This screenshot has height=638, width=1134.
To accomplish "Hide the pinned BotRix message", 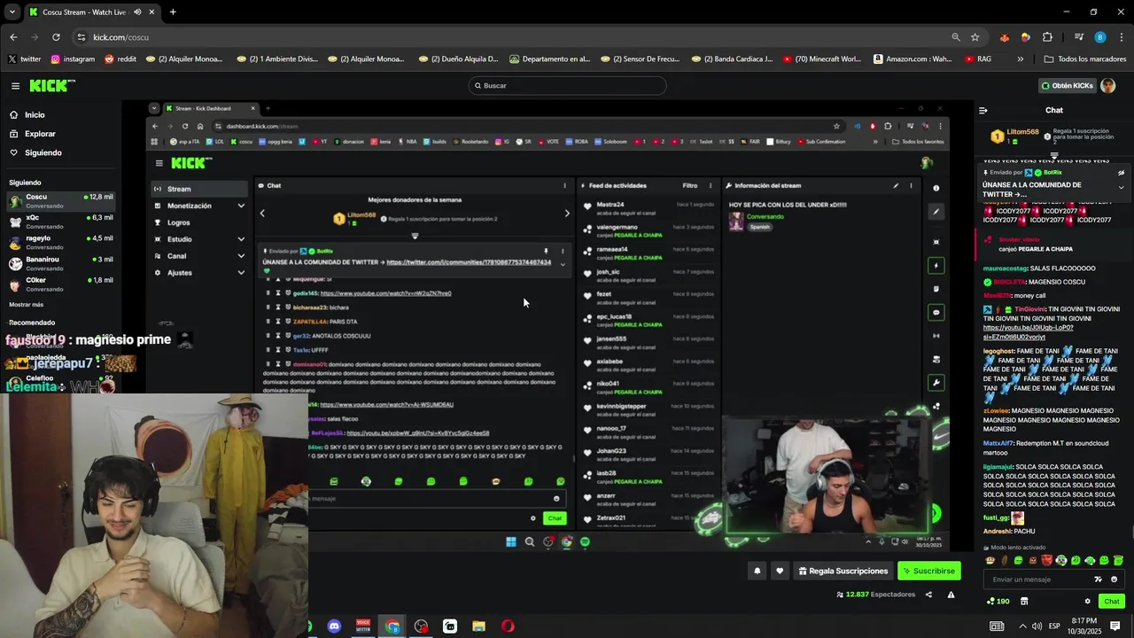I will [x=1121, y=173].
